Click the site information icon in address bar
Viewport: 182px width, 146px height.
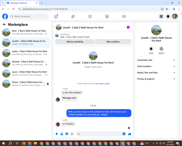pos(20,9)
